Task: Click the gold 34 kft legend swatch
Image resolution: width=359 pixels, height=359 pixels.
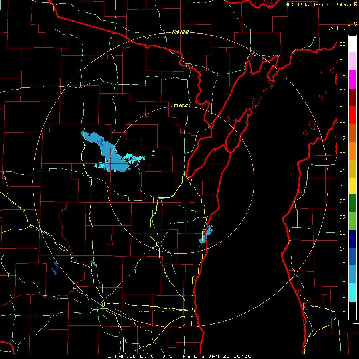Action: [x=352, y=169]
